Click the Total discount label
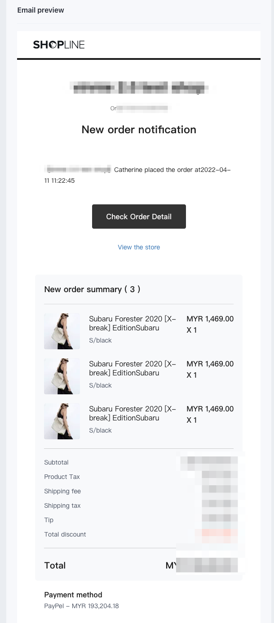The width and height of the screenshot is (274, 623). click(x=65, y=534)
